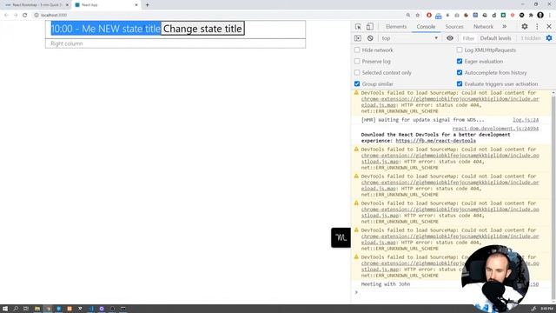Open a new browser tab with the plus icon
This screenshot has width=556, height=313.
point(147,5)
